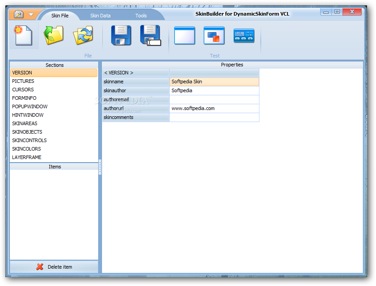Click the Properties panel header
Image resolution: width=376 pixels, height=286 pixels.
tap(232, 65)
